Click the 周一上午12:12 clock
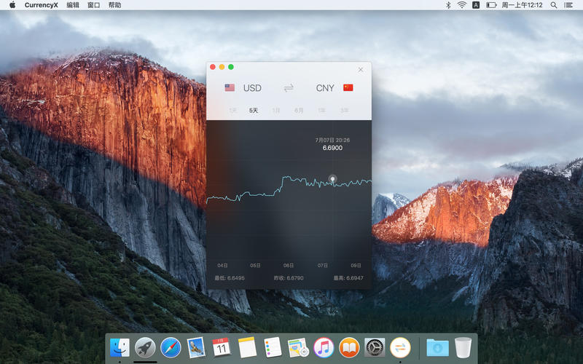The width and height of the screenshot is (583, 364). coord(522,5)
